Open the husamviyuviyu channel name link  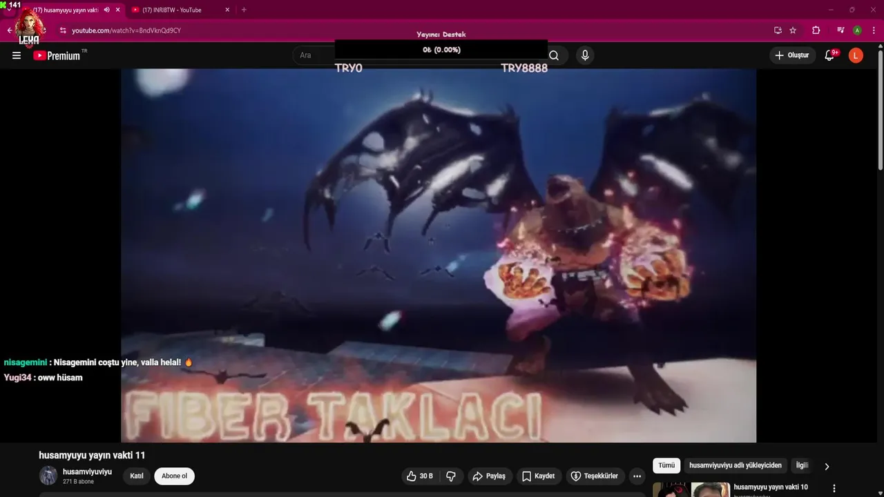click(87, 471)
